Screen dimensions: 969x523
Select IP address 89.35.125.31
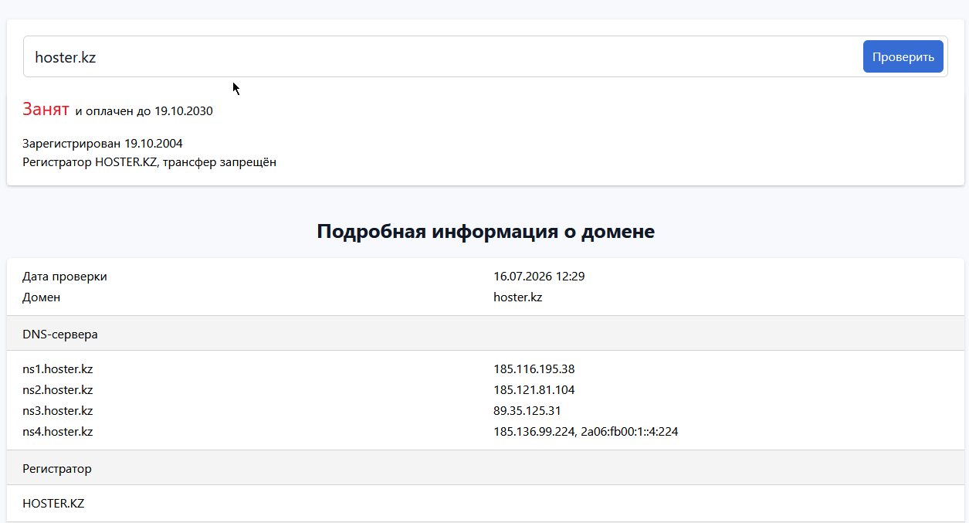coord(527,411)
